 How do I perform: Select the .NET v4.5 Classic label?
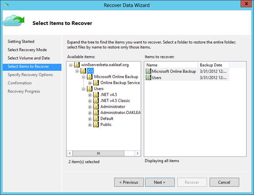[115, 101]
